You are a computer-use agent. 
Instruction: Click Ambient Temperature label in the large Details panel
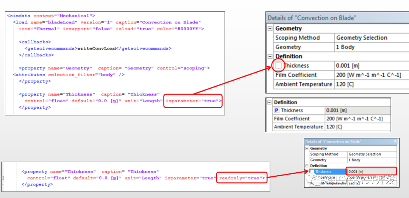coord(304,84)
